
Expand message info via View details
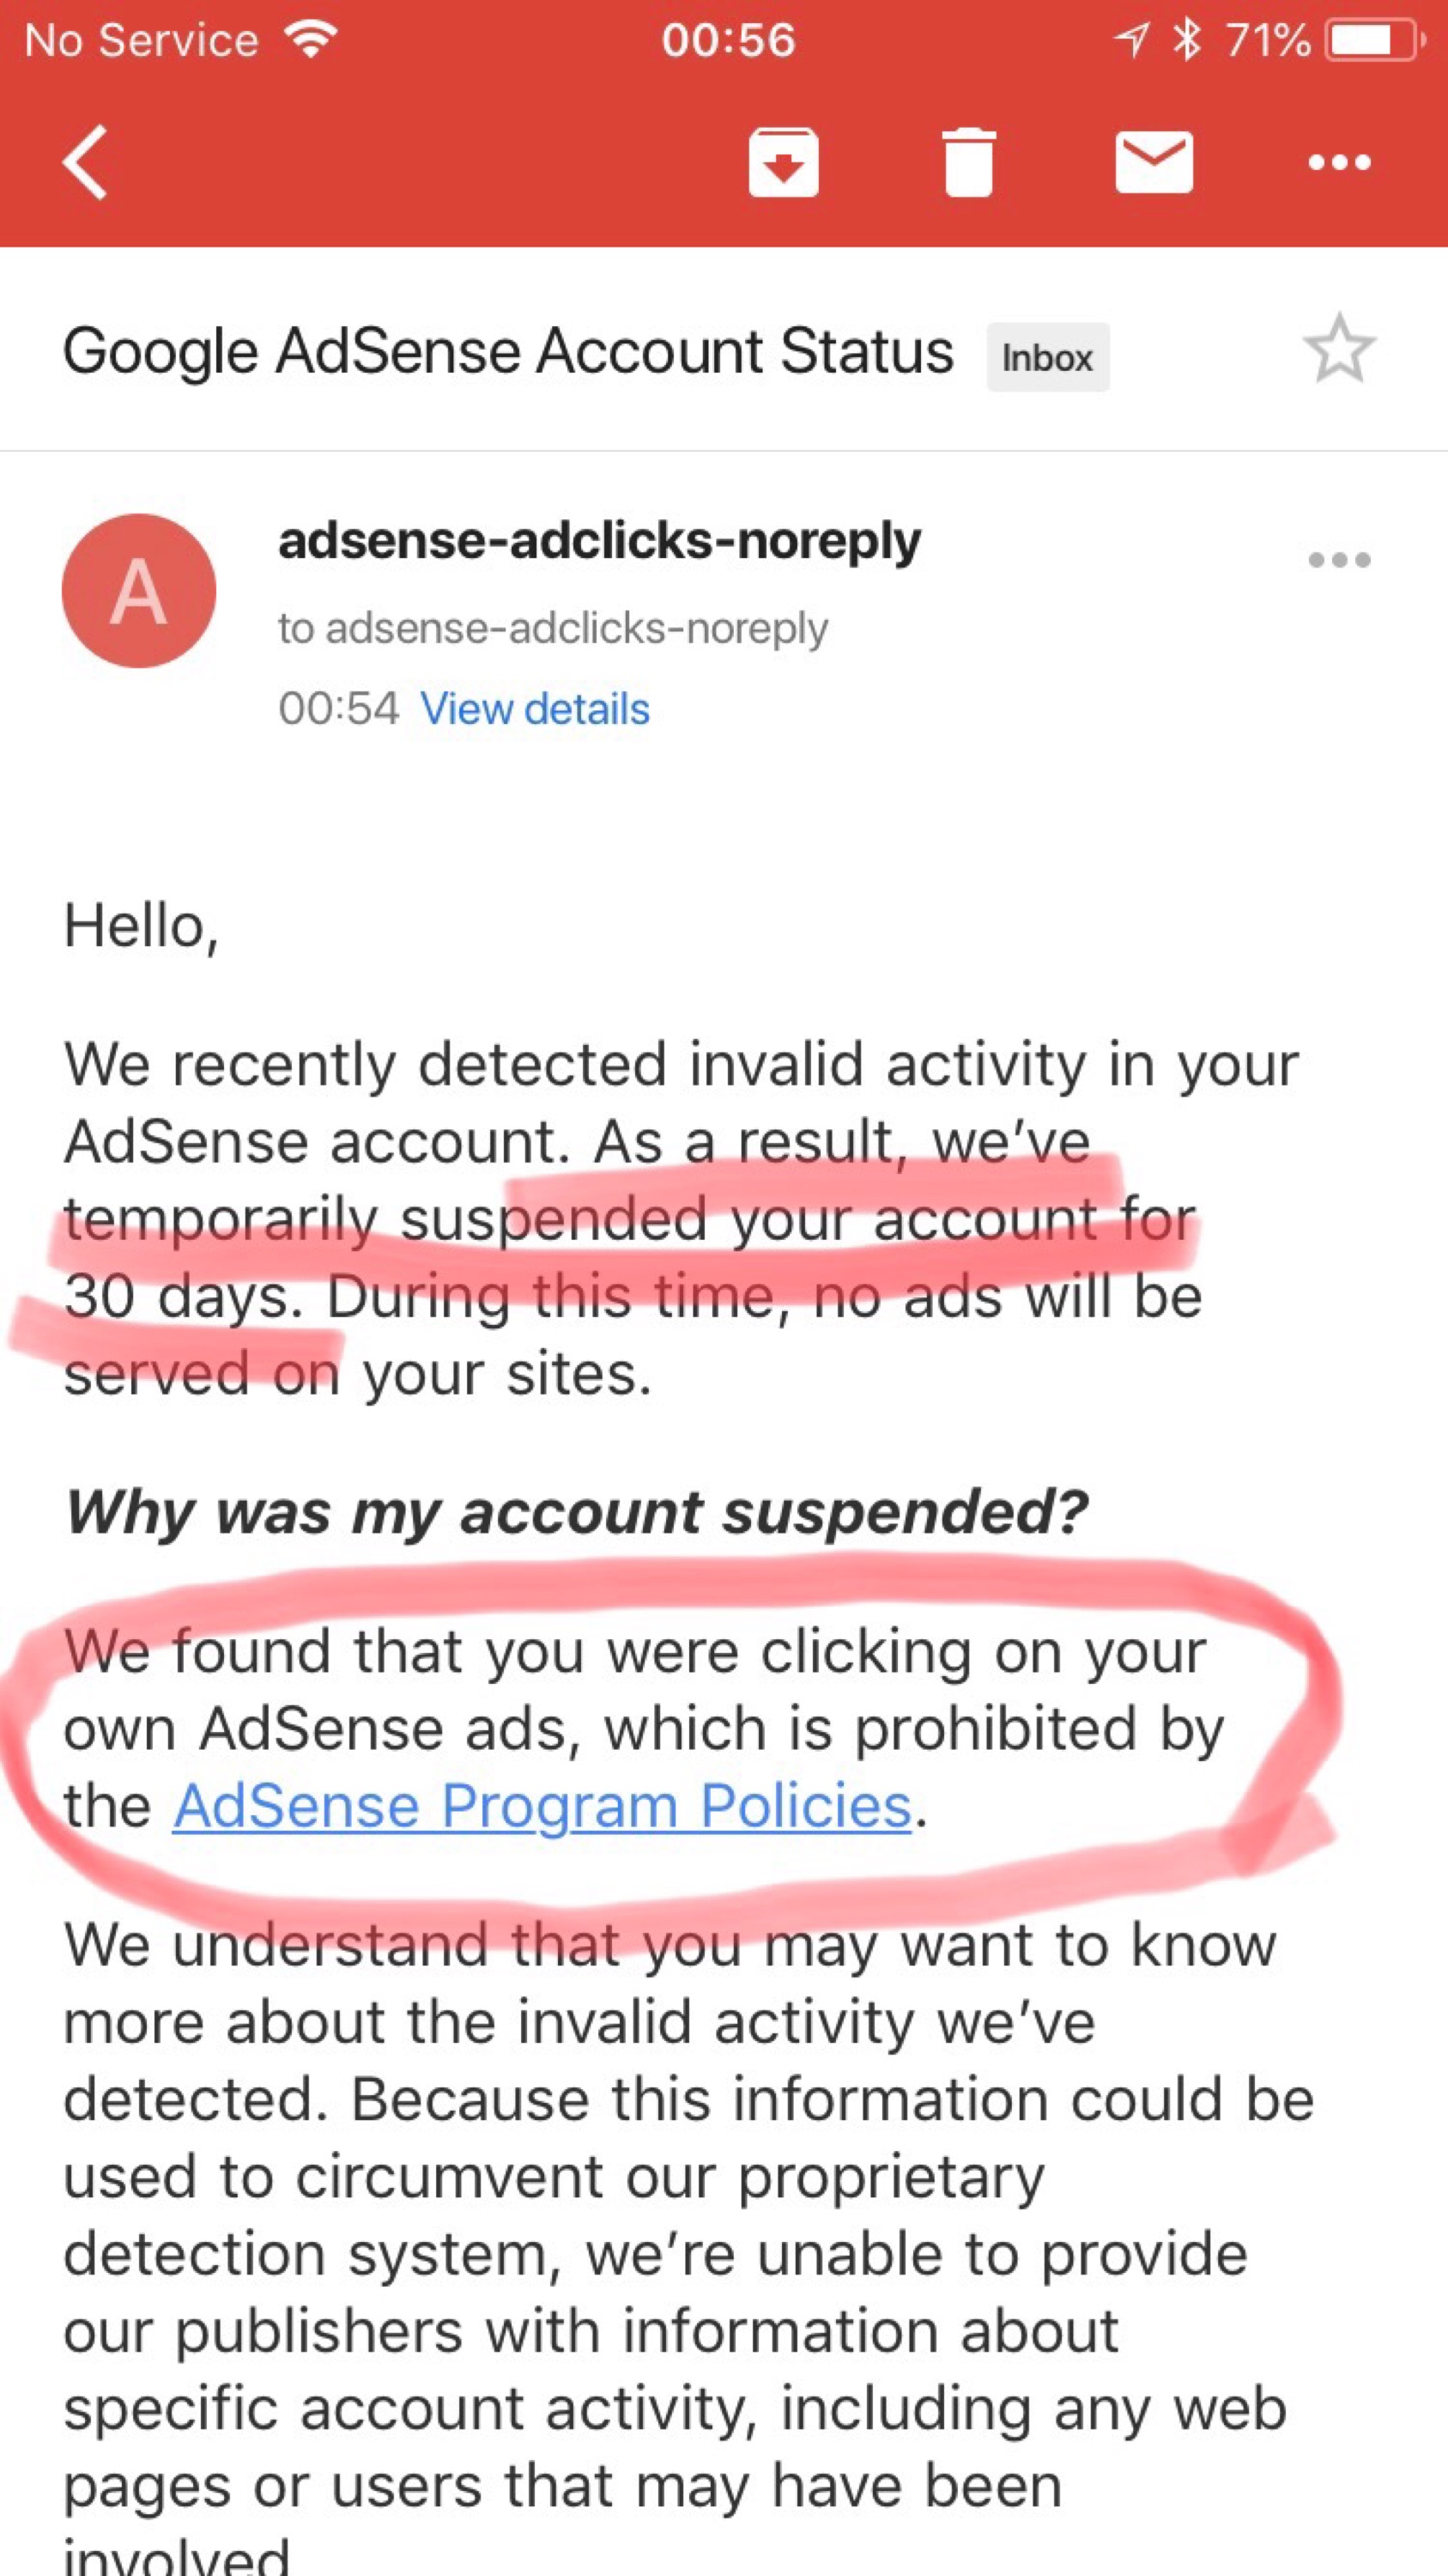coord(535,709)
